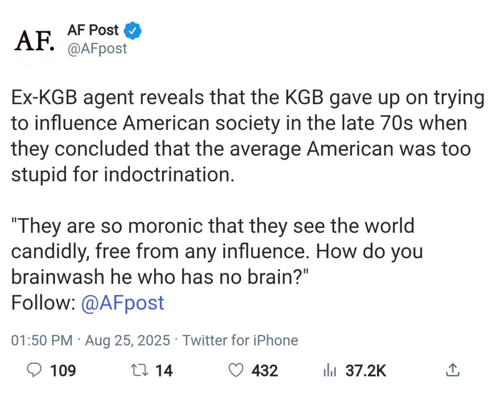Click the AF Post display name
Image resolution: width=500 pixels, height=406 pixels.
pyautogui.click(x=93, y=30)
